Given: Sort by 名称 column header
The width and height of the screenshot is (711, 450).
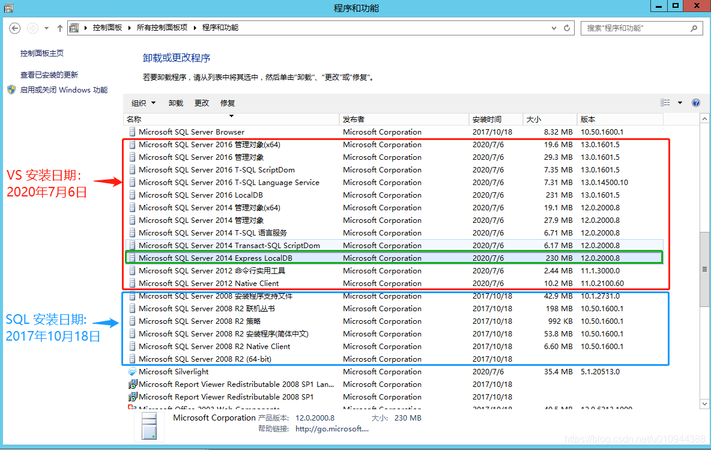Looking at the screenshot, I should [231, 120].
